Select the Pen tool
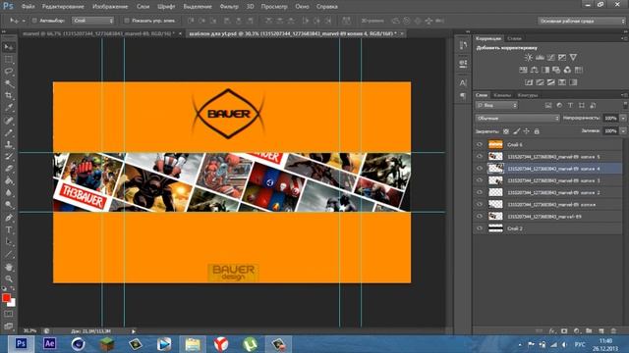This screenshot has width=629, height=353. 9,218
